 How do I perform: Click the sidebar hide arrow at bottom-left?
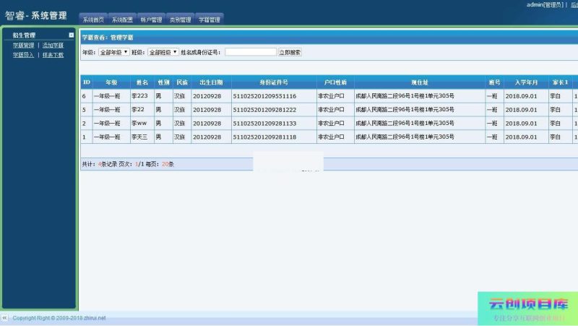click(x=4, y=318)
